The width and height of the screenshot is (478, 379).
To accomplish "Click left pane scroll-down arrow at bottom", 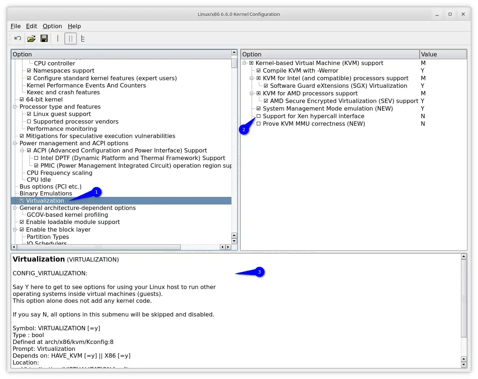I will tap(234, 241).
